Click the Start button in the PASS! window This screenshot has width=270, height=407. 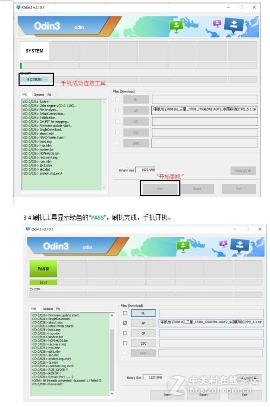pos(167,395)
